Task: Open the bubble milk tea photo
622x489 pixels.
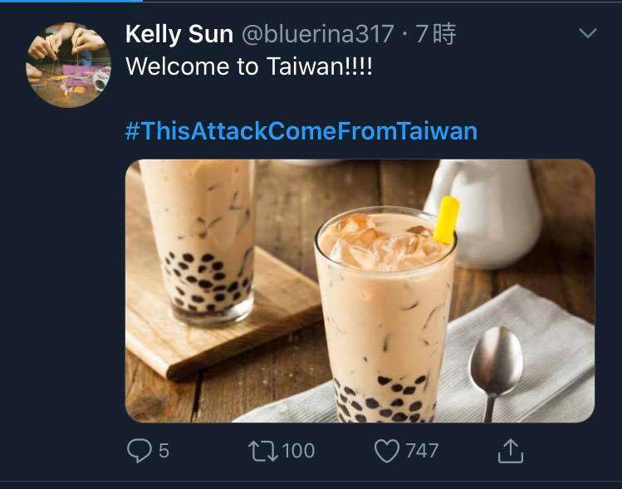Action: tap(360, 291)
